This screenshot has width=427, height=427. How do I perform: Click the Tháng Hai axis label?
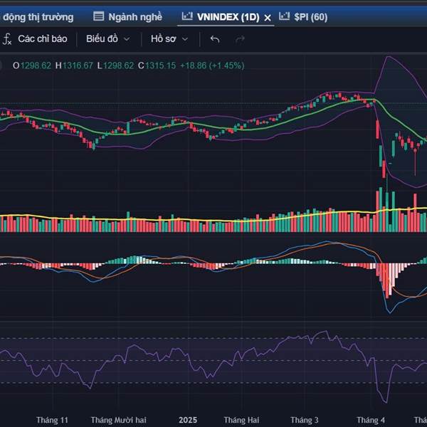(241, 420)
